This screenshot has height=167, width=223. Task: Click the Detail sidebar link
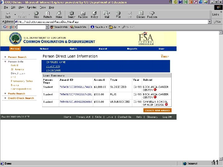click(15, 65)
